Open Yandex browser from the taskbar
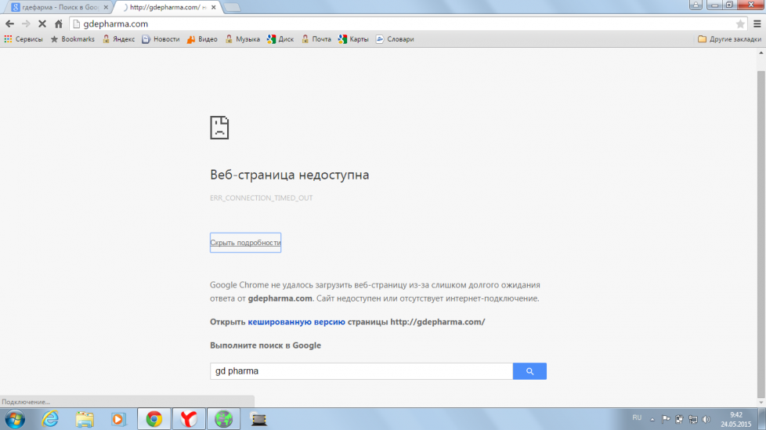766x430 pixels. (188, 419)
